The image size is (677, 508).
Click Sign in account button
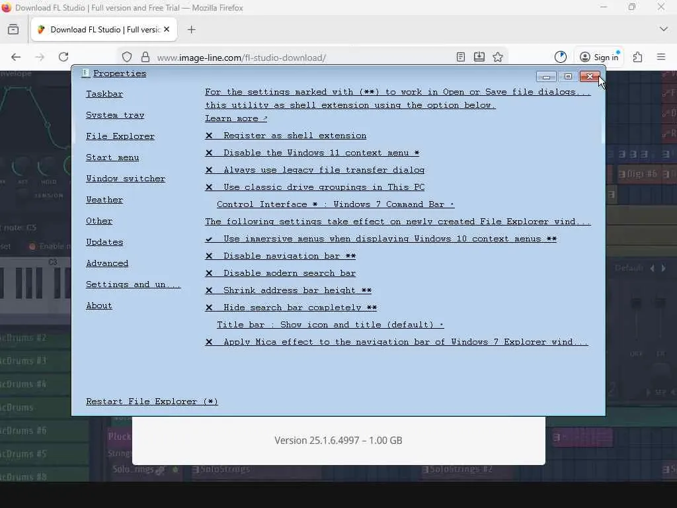(599, 57)
